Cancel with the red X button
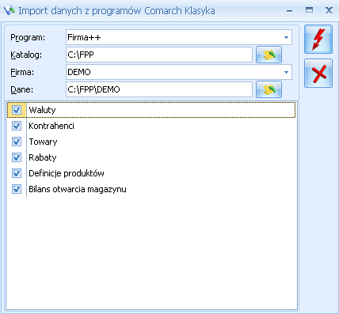This screenshot has height=314, width=339. [318, 73]
